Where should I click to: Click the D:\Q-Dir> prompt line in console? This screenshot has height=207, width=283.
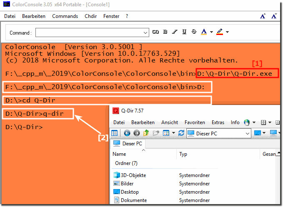coord(24,127)
